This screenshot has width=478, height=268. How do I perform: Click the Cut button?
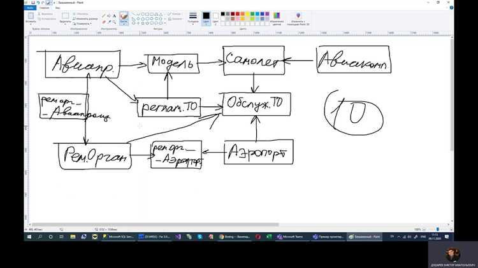coord(45,14)
